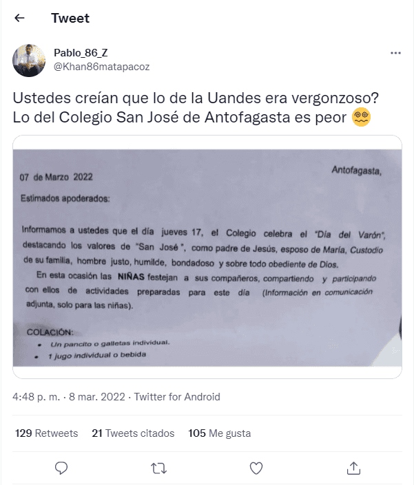Click the dizzy face emoji in tweet
Image resolution: width=414 pixels, height=485 pixels.
tap(361, 117)
